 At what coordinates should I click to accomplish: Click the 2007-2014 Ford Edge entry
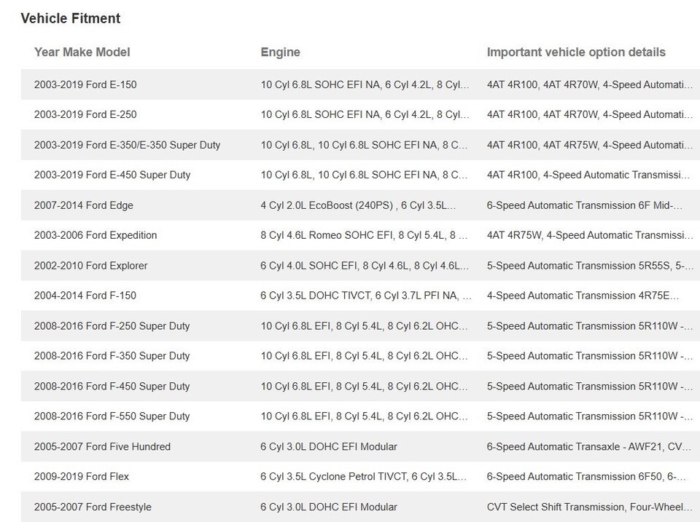coord(84,205)
